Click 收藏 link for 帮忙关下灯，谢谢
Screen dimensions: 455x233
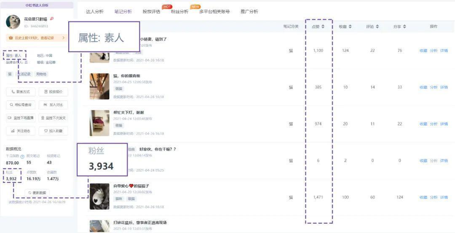423,124
